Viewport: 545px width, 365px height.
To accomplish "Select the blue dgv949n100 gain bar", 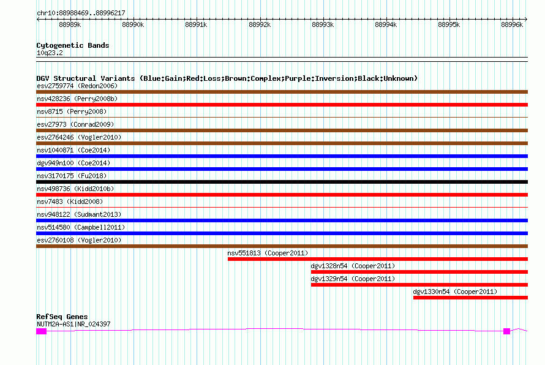I will pos(282,169).
